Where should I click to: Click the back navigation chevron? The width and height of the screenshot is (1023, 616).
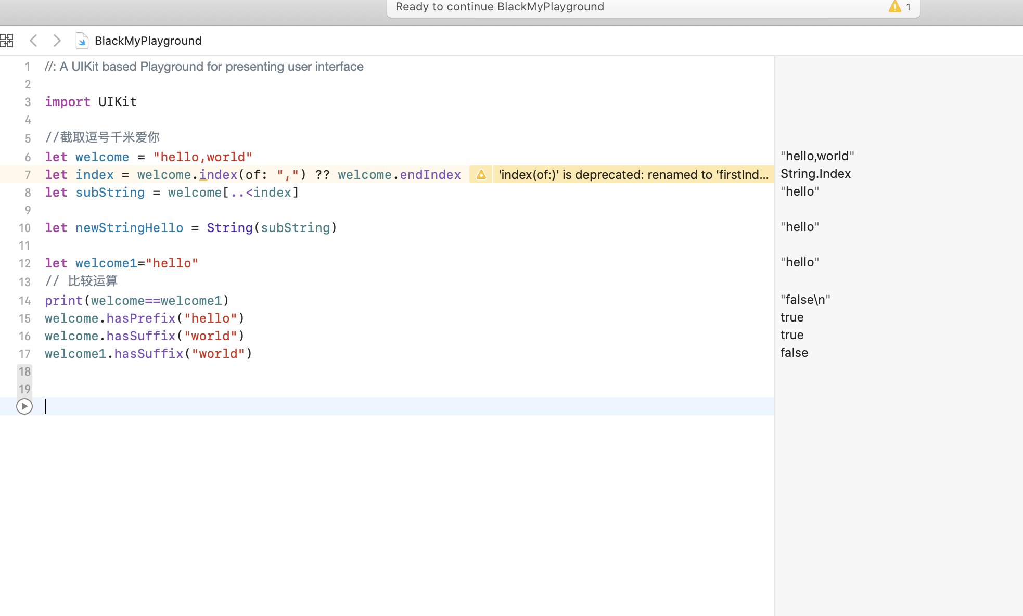coord(33,40)
